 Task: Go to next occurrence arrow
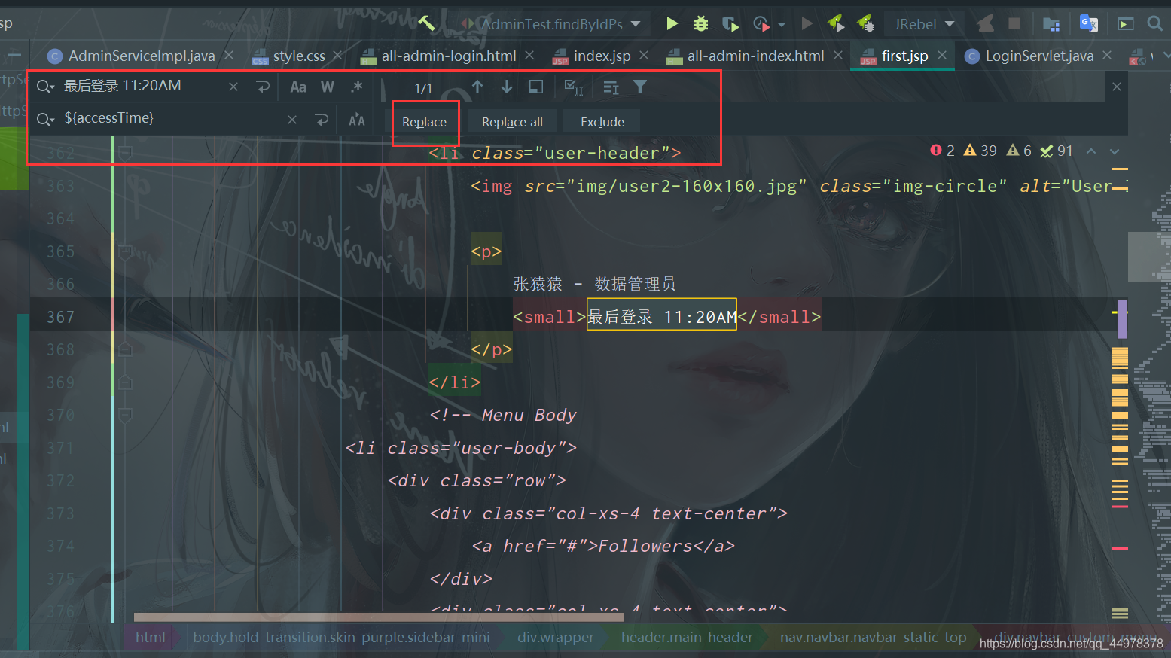(x=507, y=87)
